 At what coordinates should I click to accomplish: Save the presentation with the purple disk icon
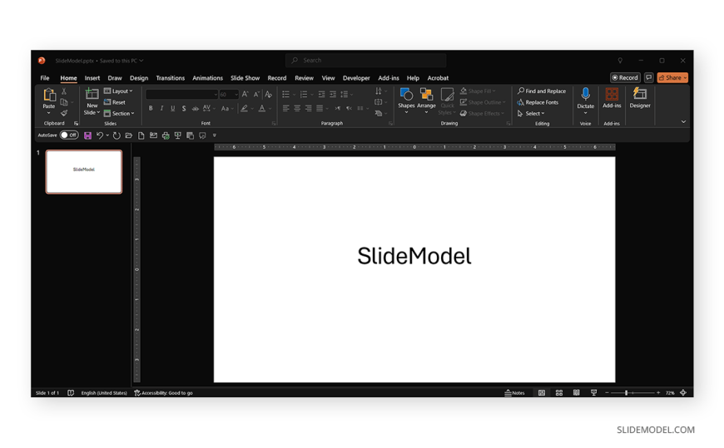87,135
